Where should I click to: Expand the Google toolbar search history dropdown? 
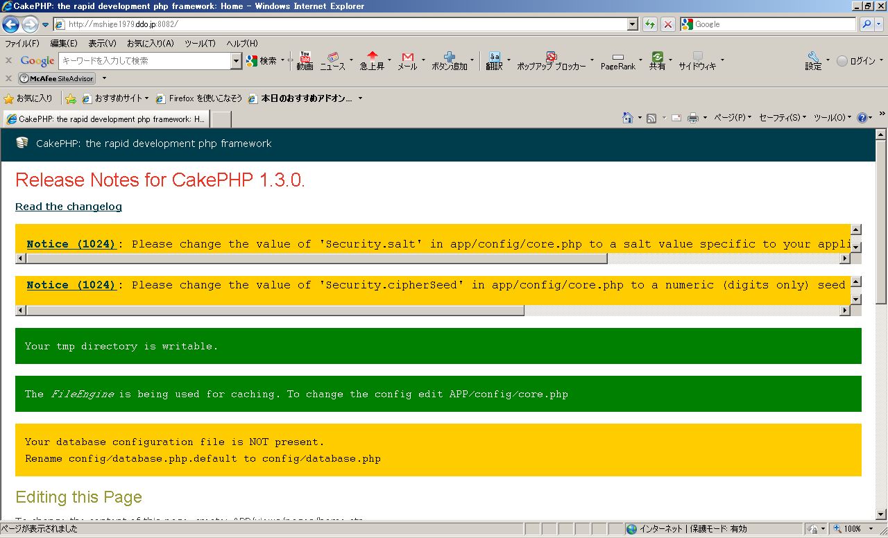click(237, 61)
